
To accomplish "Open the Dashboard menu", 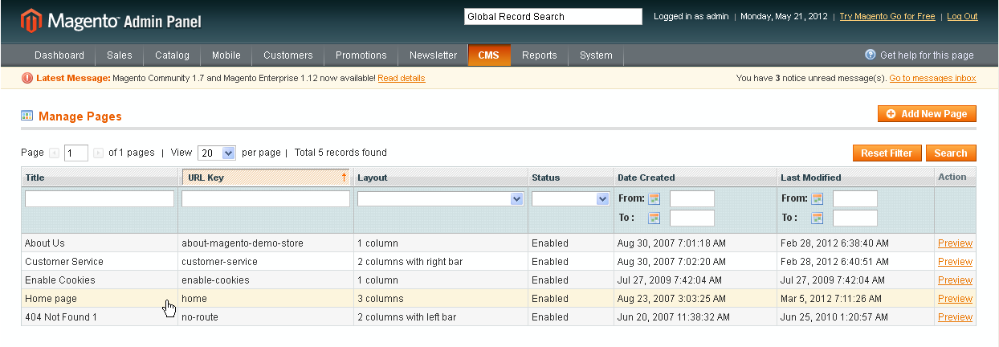I will pos(59,55).
